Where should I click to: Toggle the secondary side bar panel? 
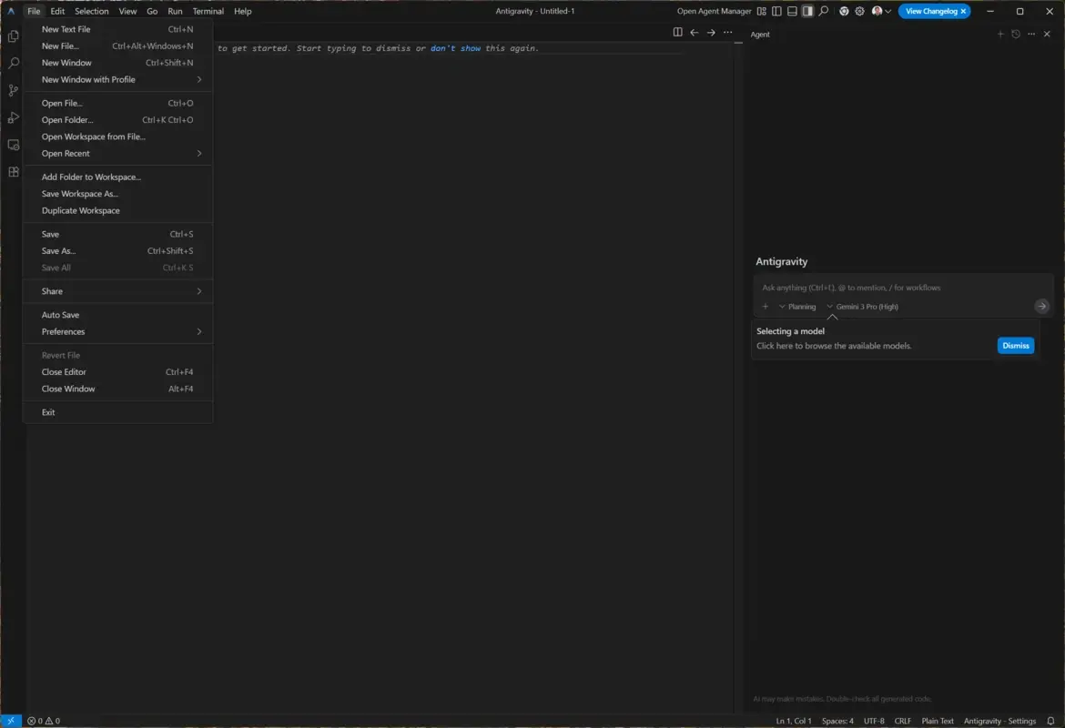[807, 10]
